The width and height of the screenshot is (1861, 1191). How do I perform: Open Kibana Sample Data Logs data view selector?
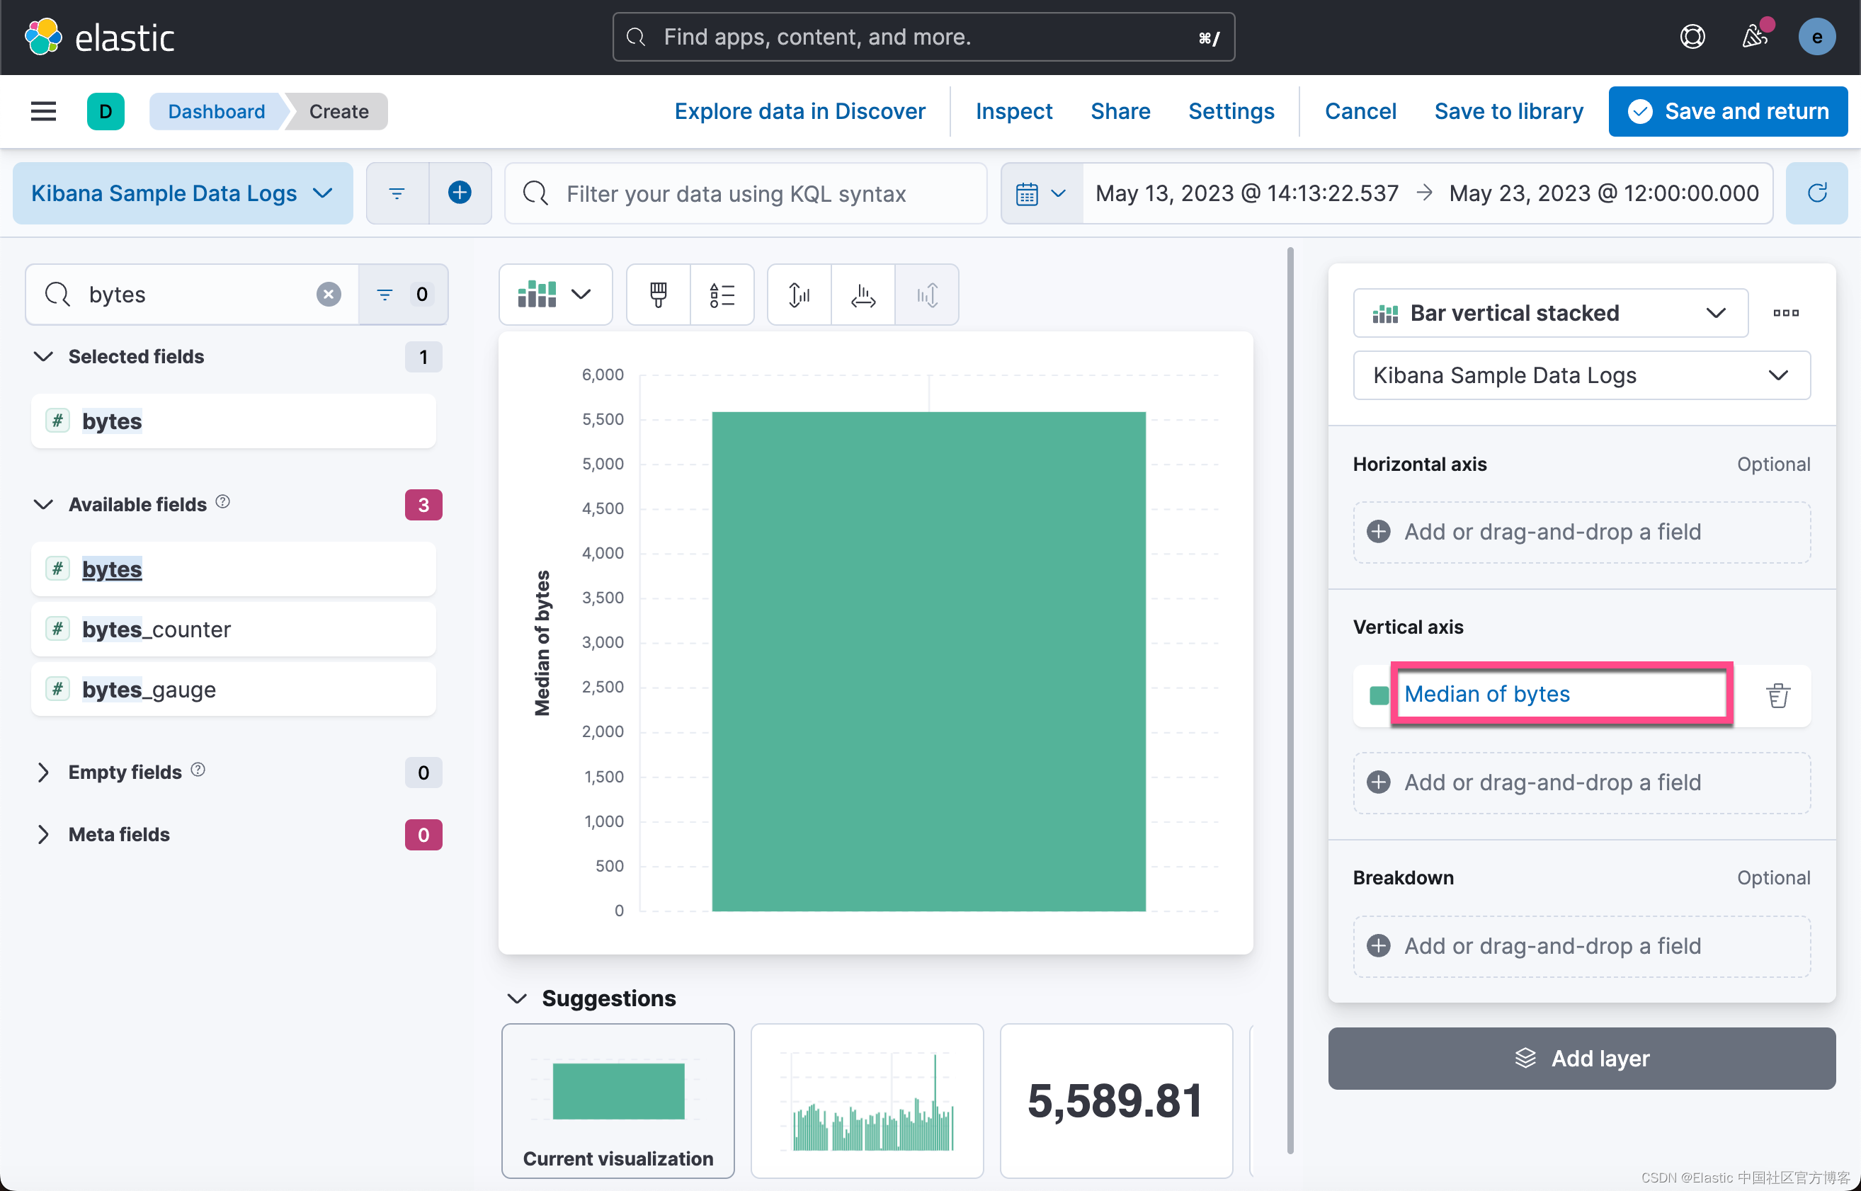click(x=183, y=193)
